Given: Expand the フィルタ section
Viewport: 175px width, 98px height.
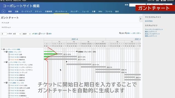Looking at the screenshot, I should point(5,23).
